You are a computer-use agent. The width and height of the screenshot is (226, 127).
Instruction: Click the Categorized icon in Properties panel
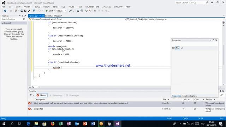[173, 48]
